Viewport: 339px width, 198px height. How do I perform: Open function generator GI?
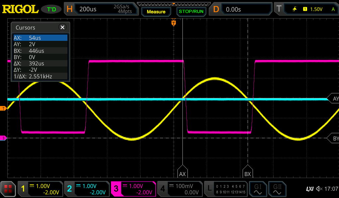[258, 189]
